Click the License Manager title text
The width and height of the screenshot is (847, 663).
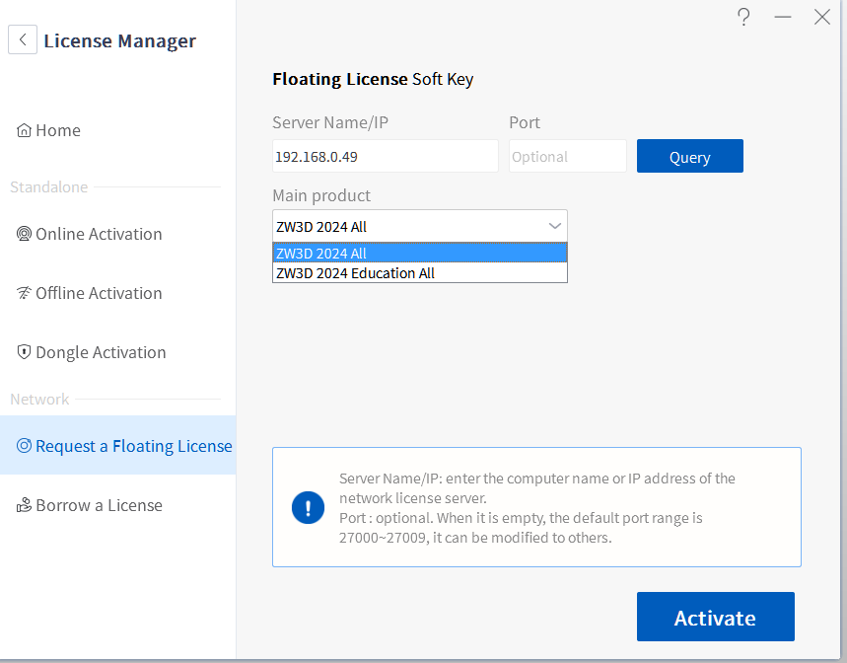[x=120, y=40]
